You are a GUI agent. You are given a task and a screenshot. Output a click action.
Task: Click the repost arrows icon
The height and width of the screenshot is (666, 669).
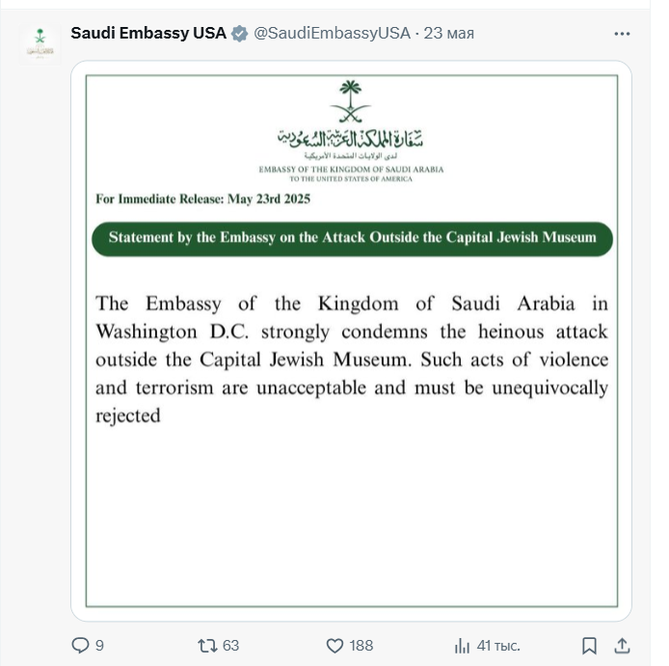206,645
